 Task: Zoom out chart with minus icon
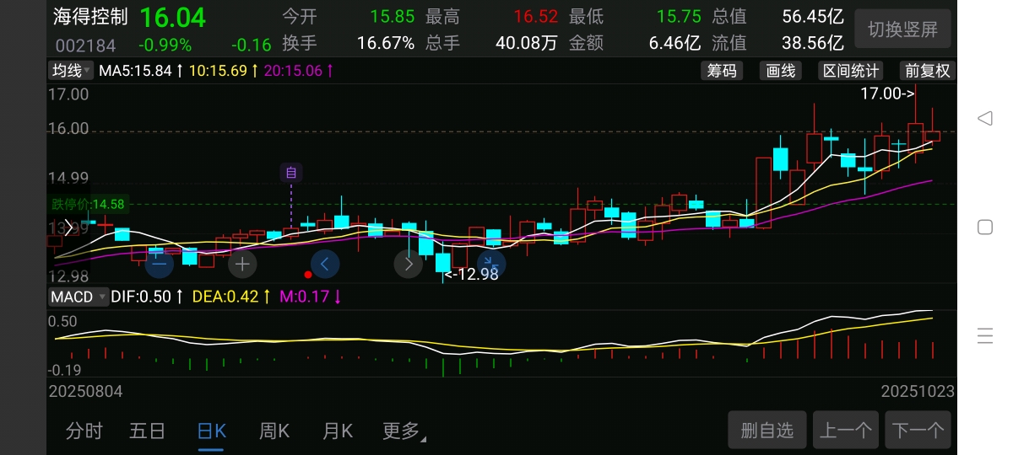point(160,264)
